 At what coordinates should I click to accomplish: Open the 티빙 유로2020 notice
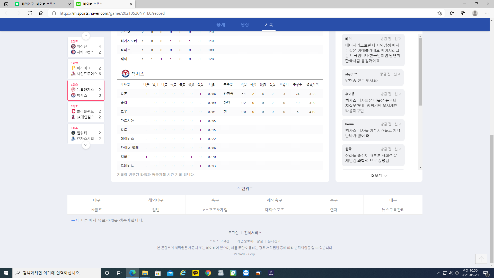pyautogui.click(x=112, y=220)
